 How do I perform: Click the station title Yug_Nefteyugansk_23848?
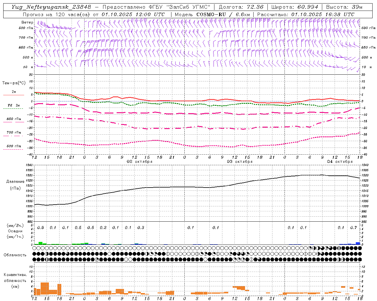51,7
